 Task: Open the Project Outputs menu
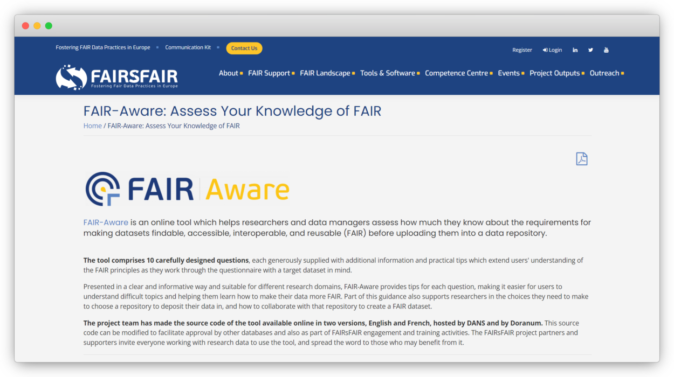[555, 73]
